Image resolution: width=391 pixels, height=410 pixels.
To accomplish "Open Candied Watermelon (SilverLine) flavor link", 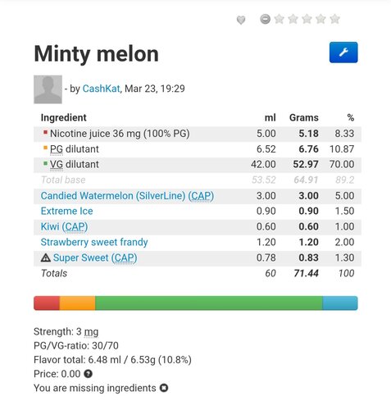I will pos(127,196).
